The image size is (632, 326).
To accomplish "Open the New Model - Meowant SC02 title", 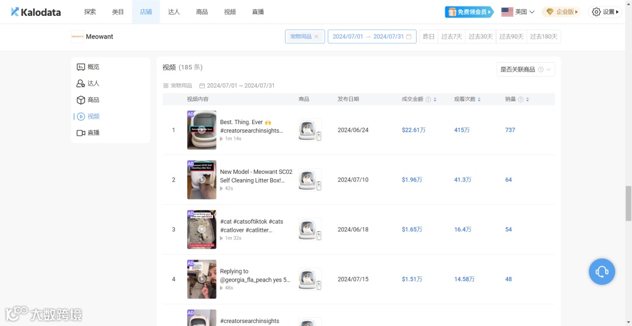I will (256, 176).
